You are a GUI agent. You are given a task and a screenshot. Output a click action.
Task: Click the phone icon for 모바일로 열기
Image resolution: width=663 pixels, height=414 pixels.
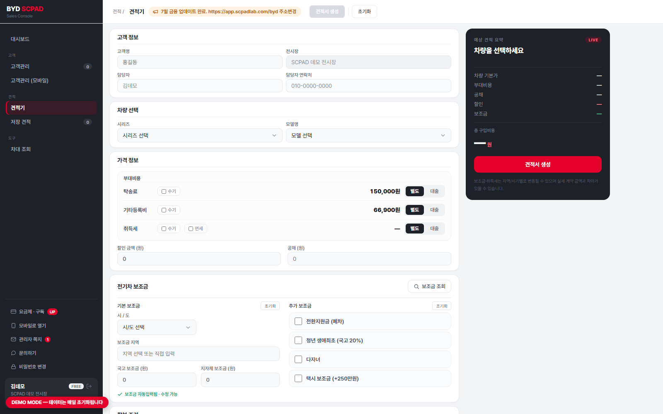tap(13, 326)
